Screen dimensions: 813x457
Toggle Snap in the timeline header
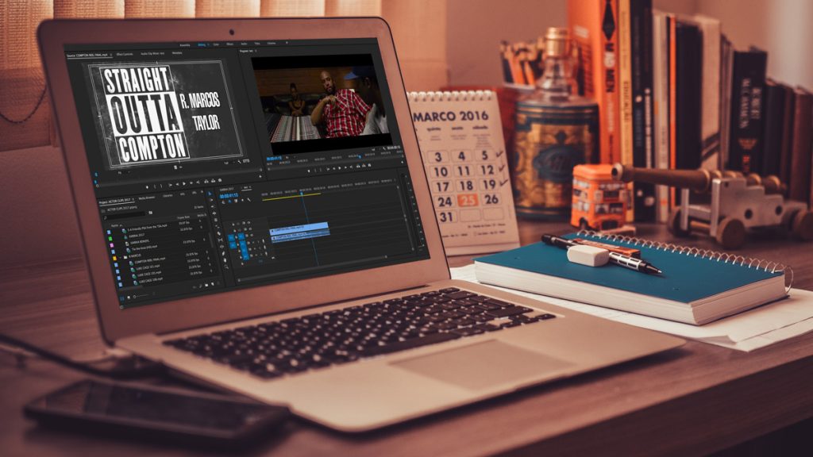coord(229,202)
